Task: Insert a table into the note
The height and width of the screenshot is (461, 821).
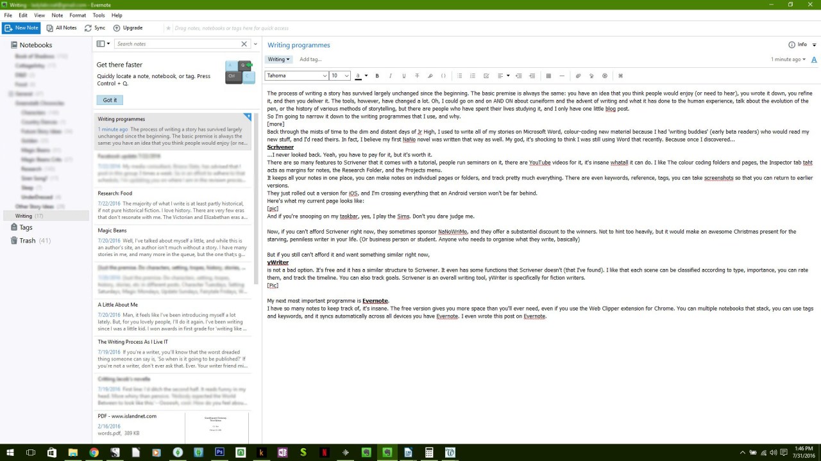Action: tap(548, 76)
